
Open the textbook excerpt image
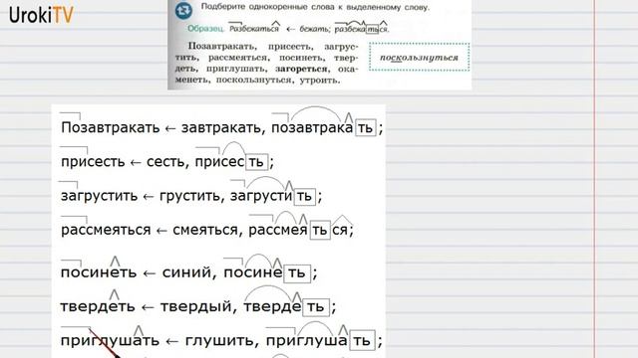pyautogui.click(x=319, y=45)
